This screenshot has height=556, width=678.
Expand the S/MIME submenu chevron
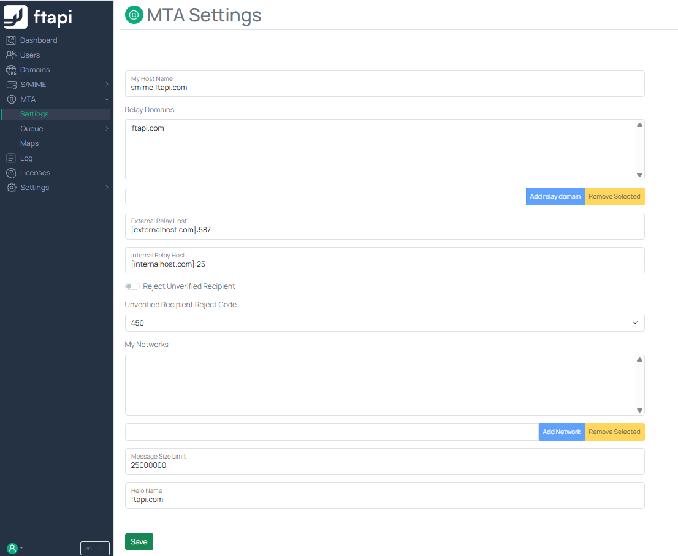tap(107, 85)
